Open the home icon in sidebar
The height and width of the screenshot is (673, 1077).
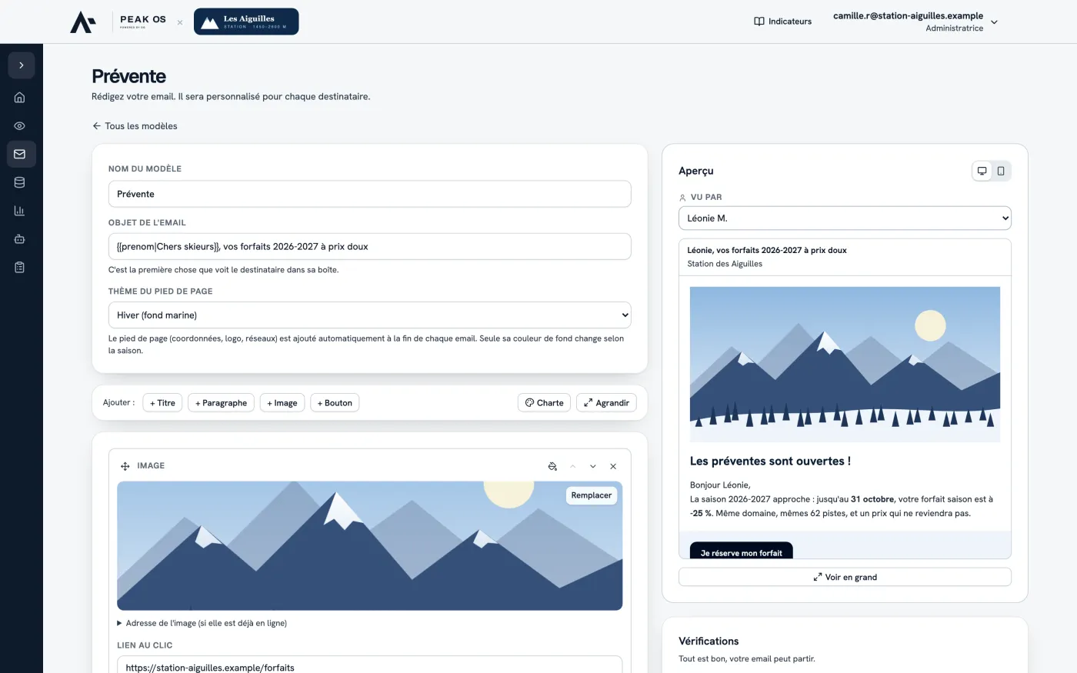coord(20,98)
